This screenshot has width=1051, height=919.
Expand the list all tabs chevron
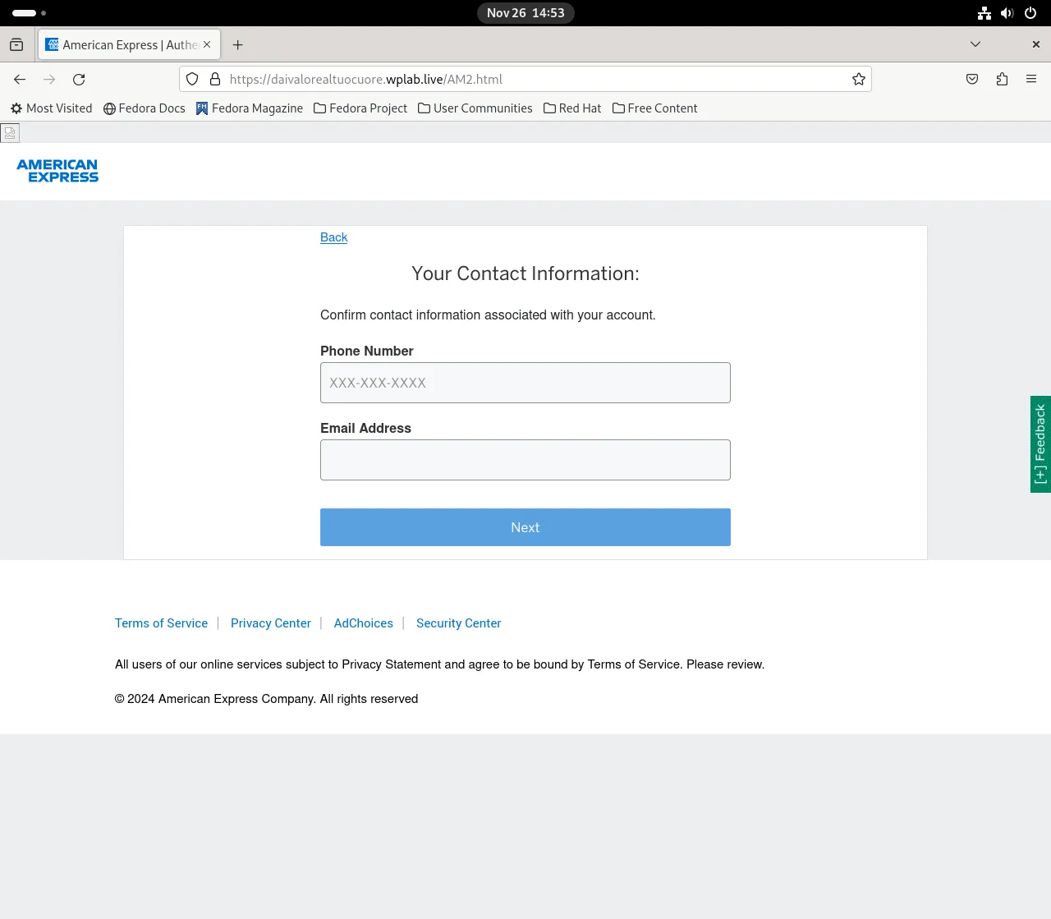[x=975, y=44]
